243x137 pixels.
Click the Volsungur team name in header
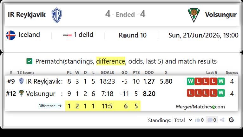(221, 15)
